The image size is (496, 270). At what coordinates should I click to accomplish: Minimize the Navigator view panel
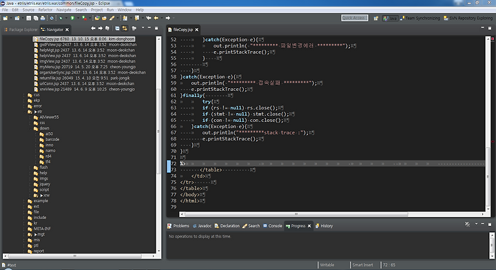[x=149, y=28]
